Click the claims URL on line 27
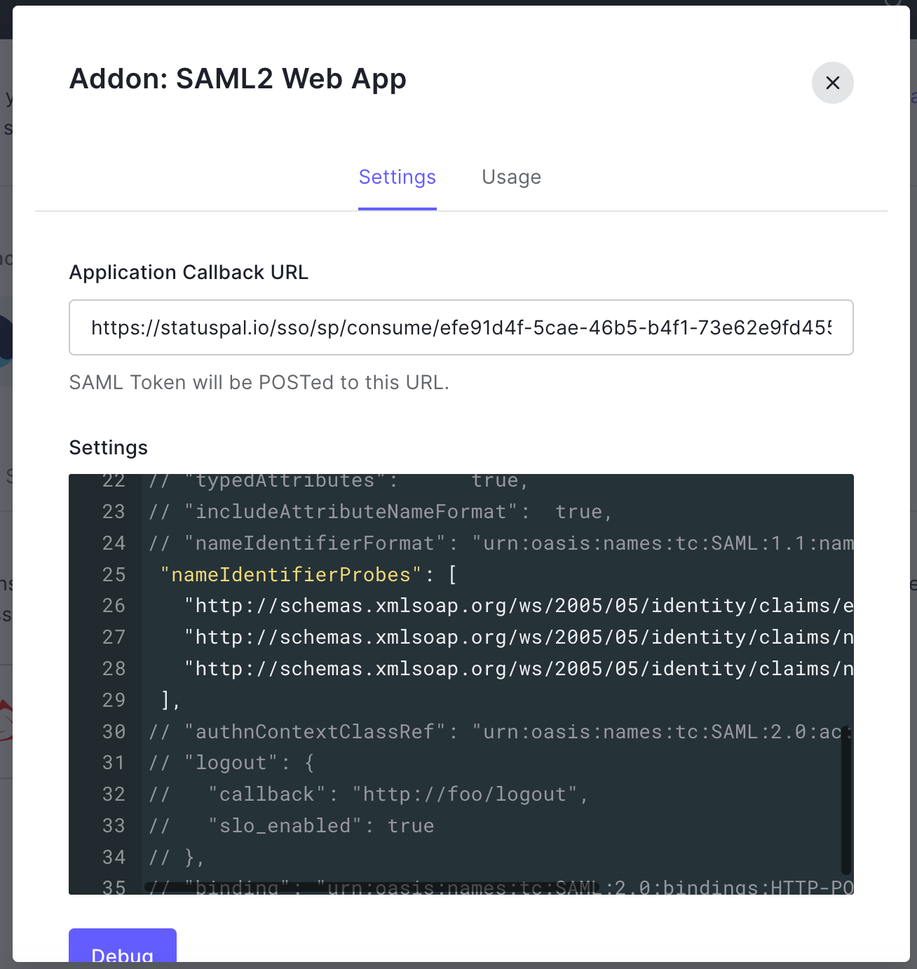The width and height of the screenshot is (917, 969). [x=519, y=637]
